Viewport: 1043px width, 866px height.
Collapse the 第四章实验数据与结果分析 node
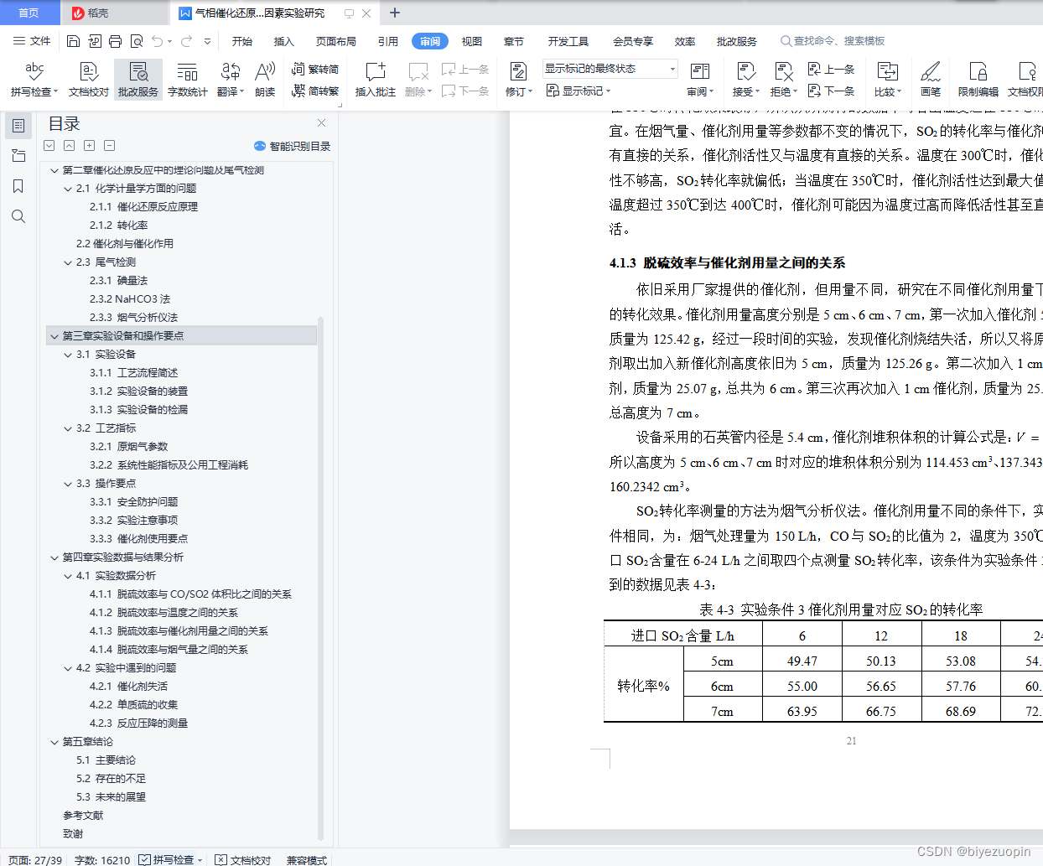[54, 557]
